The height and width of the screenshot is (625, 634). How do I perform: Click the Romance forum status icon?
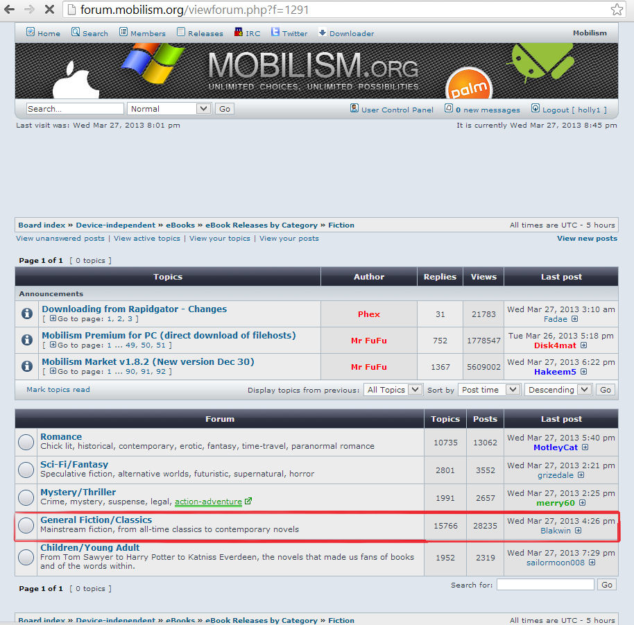[x=26, y=443]
